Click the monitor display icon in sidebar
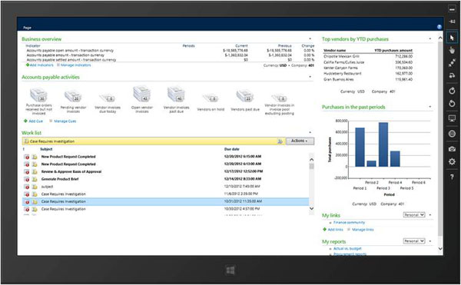The width and height of the screenshot is (461, 285). 452,118
